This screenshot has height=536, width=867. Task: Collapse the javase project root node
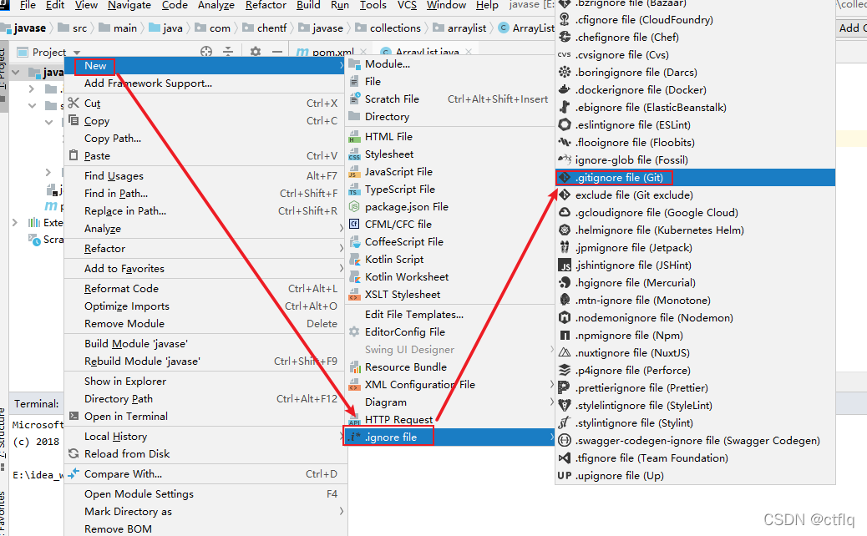point(16,72)
